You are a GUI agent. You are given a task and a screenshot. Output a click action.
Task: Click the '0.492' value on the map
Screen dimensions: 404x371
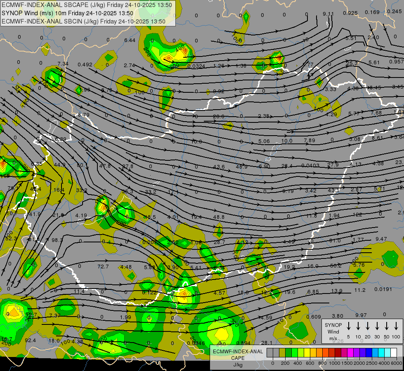coord(85,64)
